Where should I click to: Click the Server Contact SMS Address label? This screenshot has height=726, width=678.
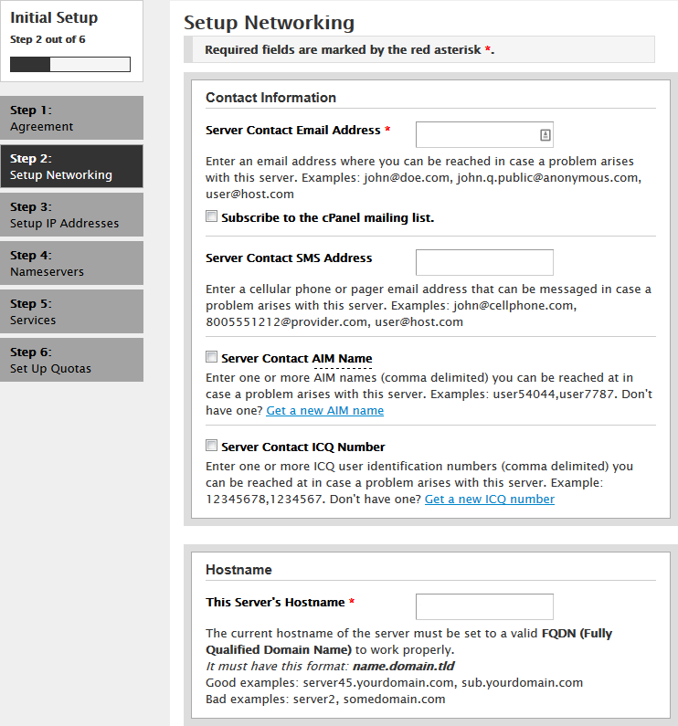coord(289,258)
